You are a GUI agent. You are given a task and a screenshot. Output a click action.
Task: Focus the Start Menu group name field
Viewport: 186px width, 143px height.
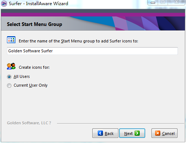coord(92,51)
